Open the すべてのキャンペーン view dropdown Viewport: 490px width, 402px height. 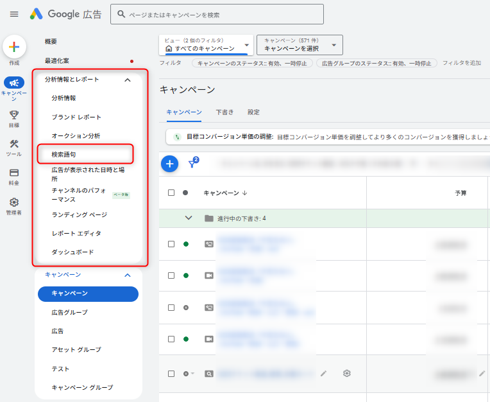(206, 45)
